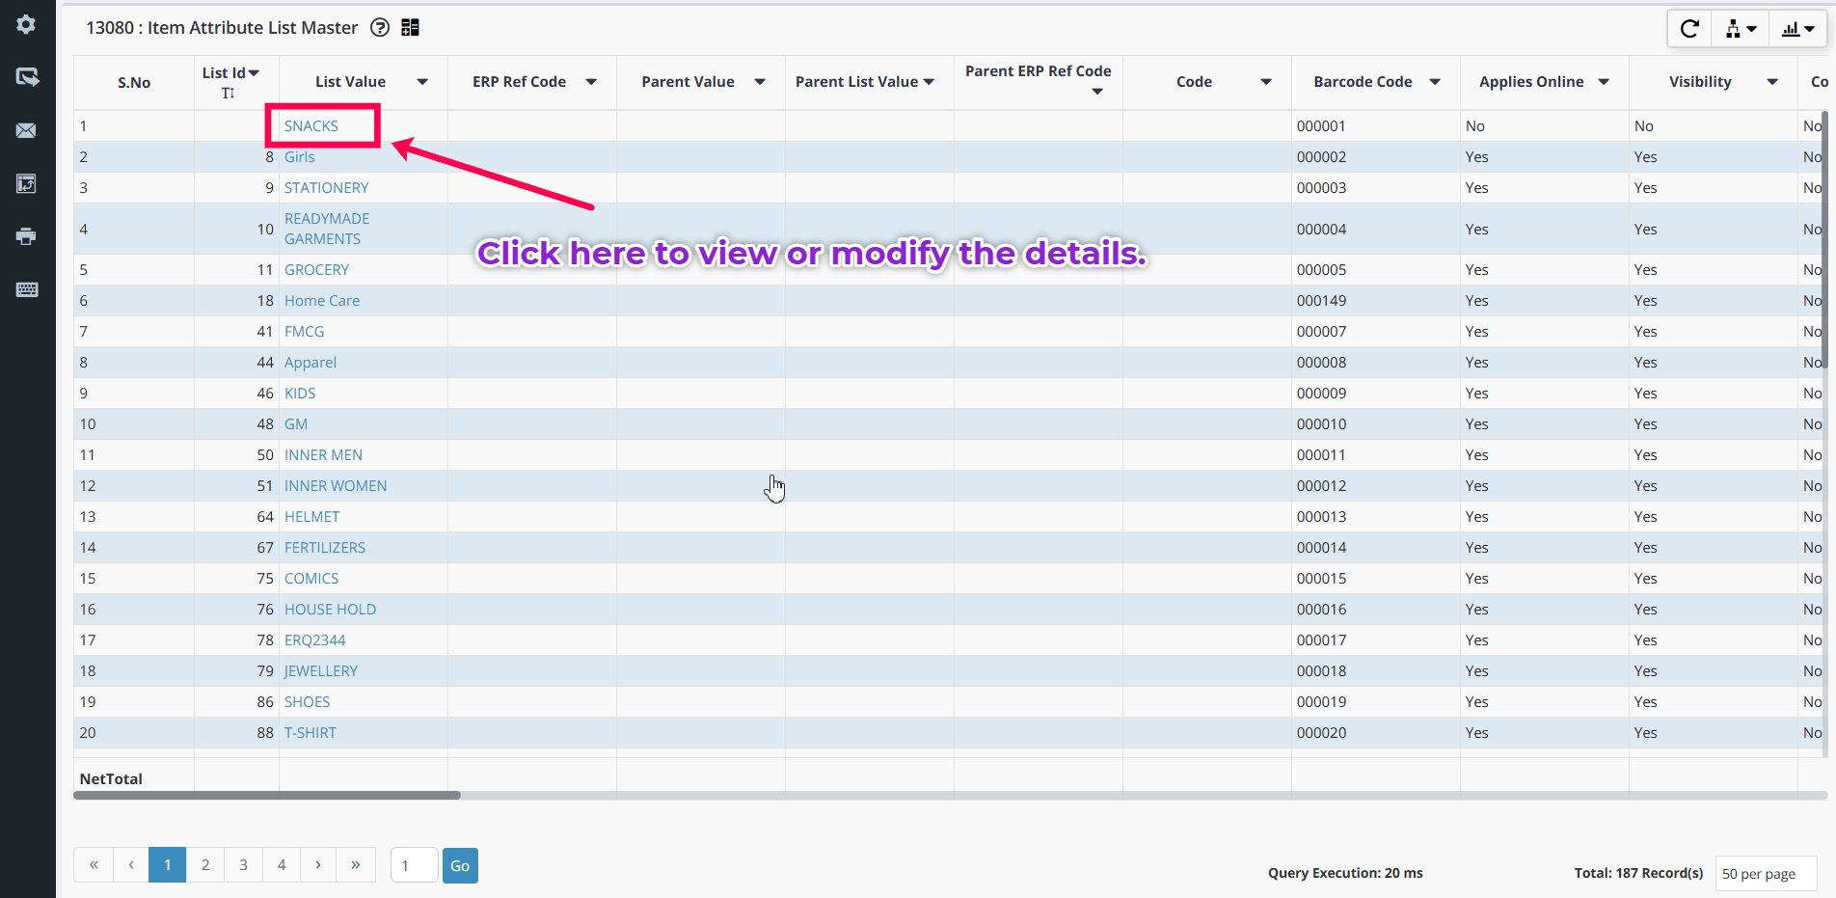Jump to the first page of results
The image size is (1836, 898).
pyautogui.click(x=94, y=865)
